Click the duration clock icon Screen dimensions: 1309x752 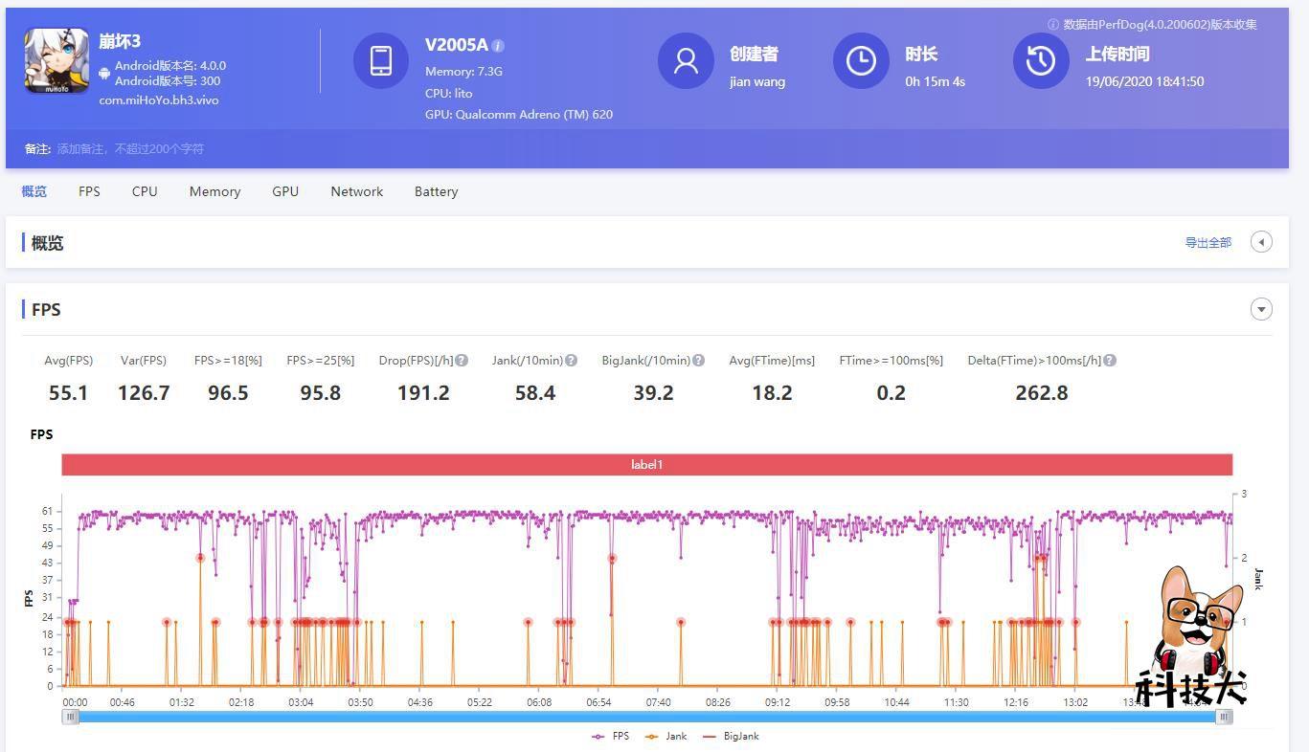861,60
